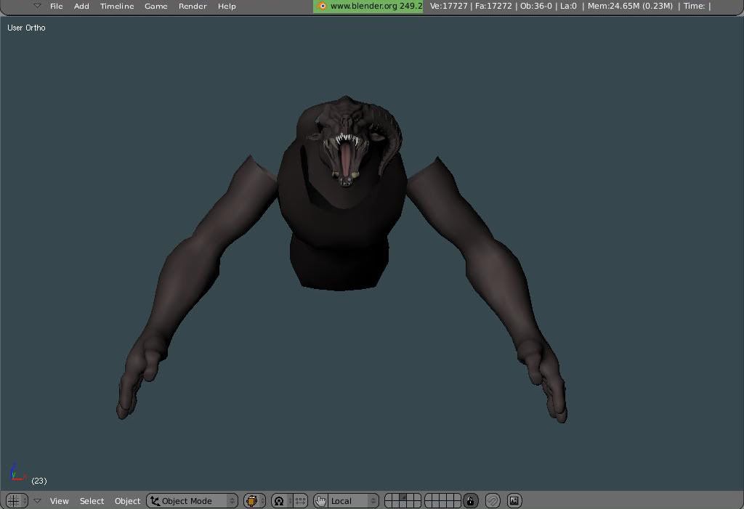Viewport: 744px width, 509px height.
Task: Open the Select menu in 3D header
Action: [92, 501]
